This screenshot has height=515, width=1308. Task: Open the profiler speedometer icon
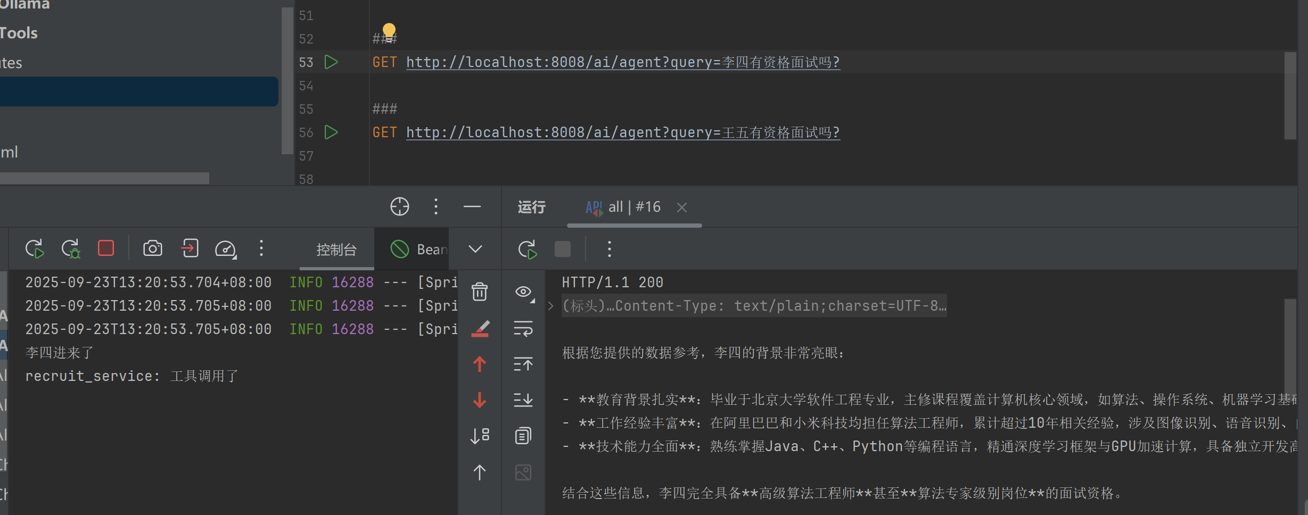pos(226,248)
